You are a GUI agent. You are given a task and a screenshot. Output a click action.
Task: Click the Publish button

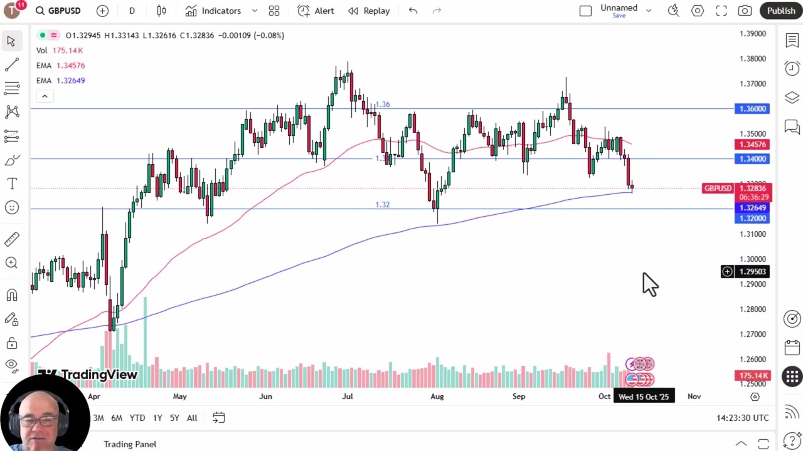click(x=781, y=11)
